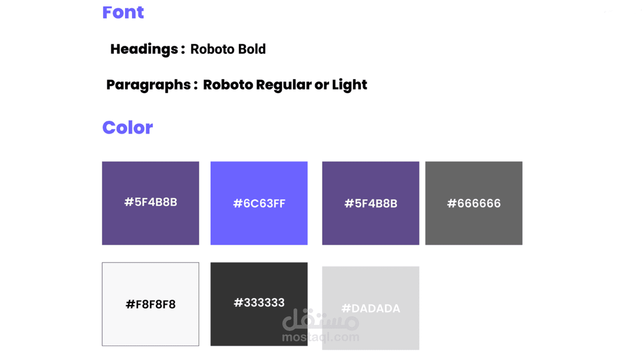Click the Arabic mostaql watermark logo
Viewport: 642px width, 351px height.
[320, 319]
